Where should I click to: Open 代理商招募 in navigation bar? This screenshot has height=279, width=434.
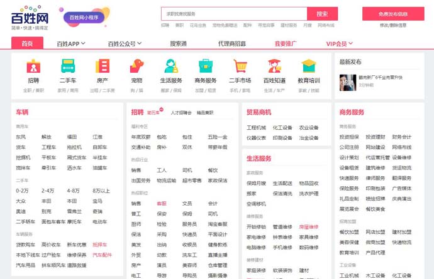pos(232,44)
